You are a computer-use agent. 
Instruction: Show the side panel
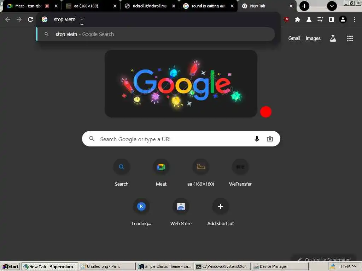point(332,19)
